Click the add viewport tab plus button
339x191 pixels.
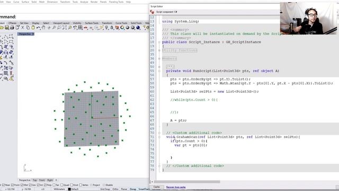56,180
